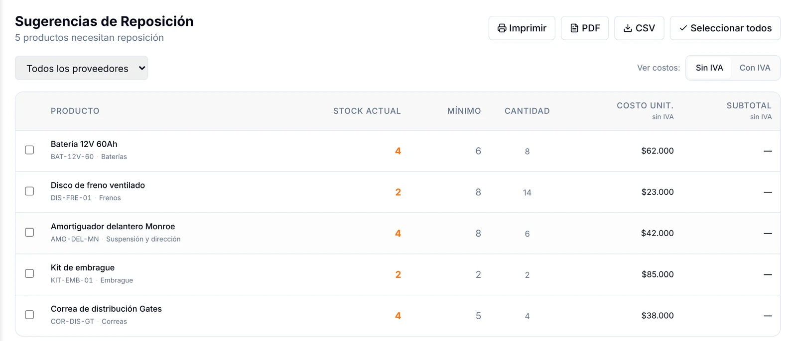Click the Embrague category label
The height and width of the screenshot is (341, 797).
tap(117, 280)
